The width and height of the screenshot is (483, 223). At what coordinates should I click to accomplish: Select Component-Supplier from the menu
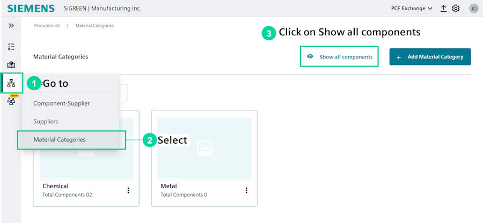[x=62, y=103]
